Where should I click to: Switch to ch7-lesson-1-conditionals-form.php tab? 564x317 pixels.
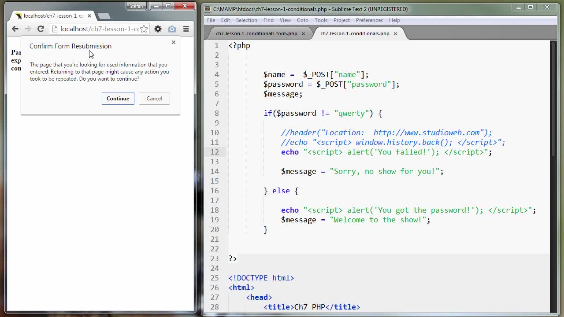point(256,33)
